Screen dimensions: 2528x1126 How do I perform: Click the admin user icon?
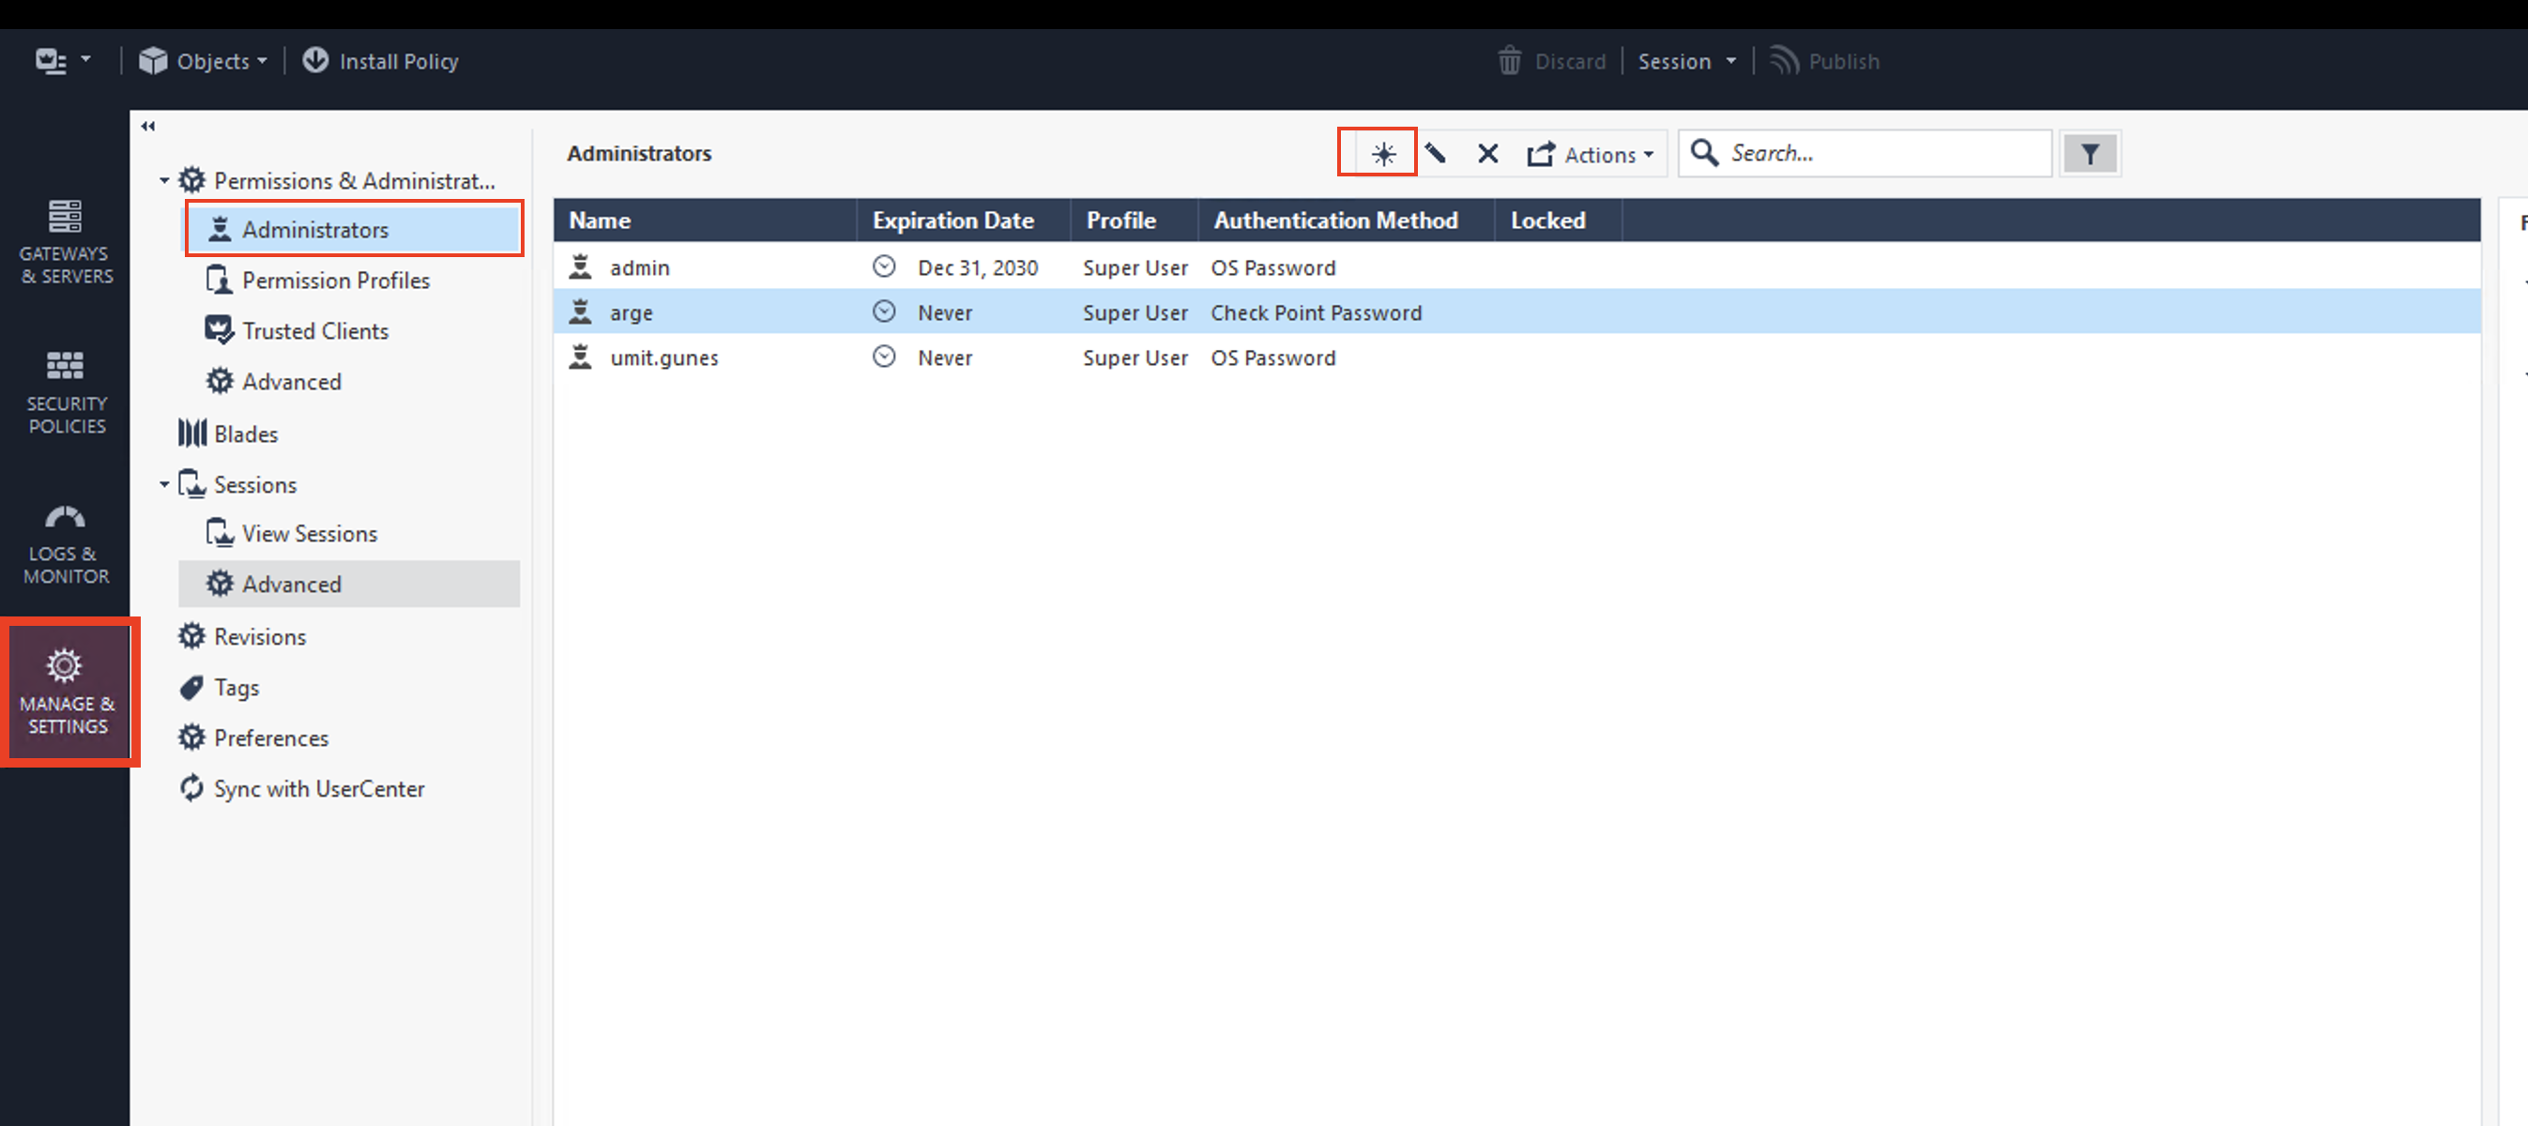click(x=581, y=267)
